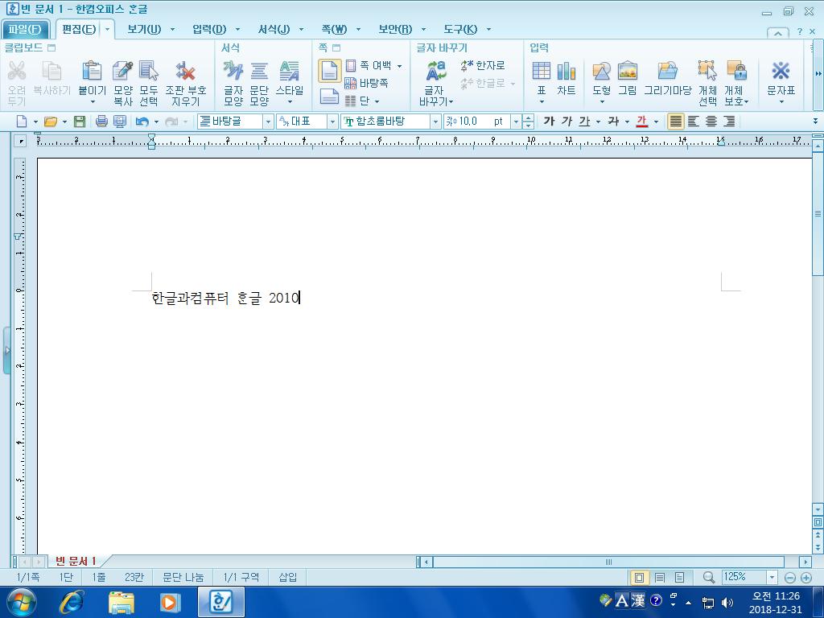824x618 pixels.
Task: Click the New Document icon in toolbar
Action: pos(22,122)
